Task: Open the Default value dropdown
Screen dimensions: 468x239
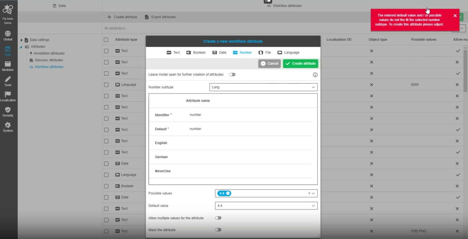Action: tap(266, 206)
